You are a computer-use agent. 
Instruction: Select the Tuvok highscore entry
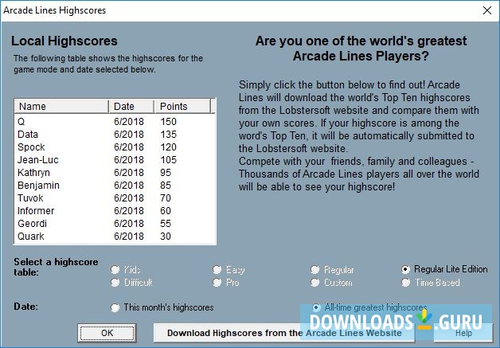(x=115, y=198)
